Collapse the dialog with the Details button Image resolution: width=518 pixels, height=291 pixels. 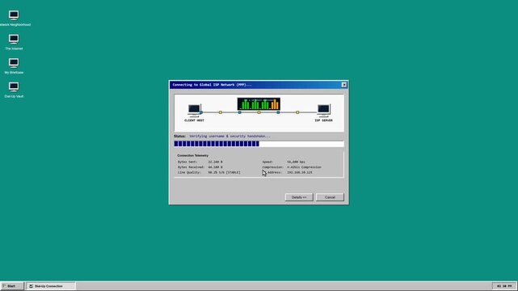pos(299,197)
